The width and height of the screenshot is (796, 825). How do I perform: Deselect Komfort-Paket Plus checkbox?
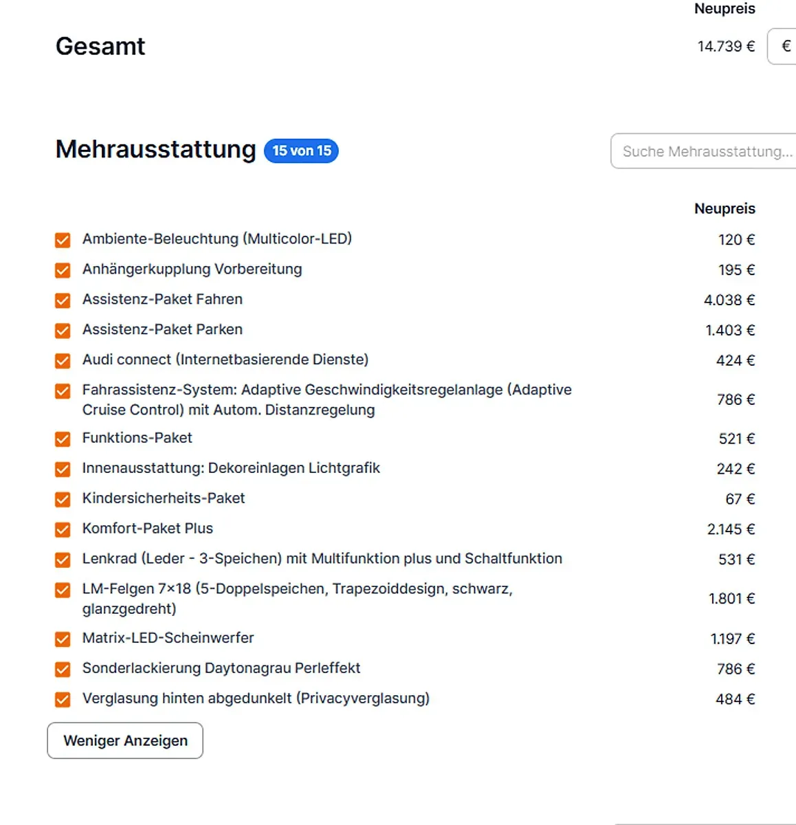point(63,530)
